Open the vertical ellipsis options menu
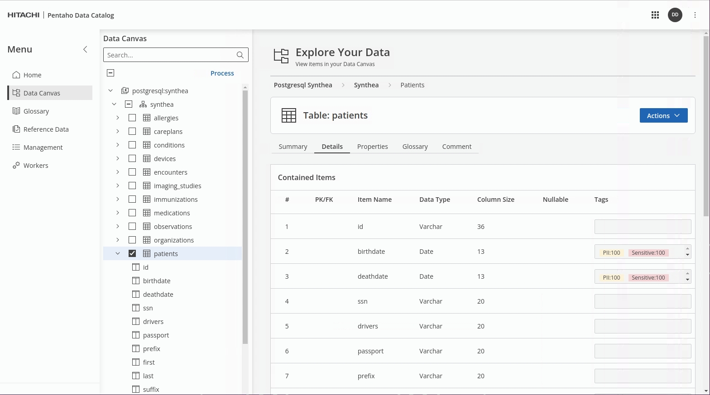The width and height of the screenshot is (710, 395). coord(695,15)
